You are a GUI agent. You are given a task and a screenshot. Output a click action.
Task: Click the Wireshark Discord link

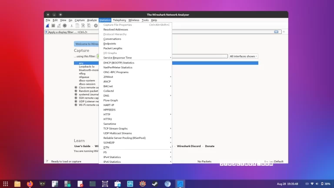(189, 146)
